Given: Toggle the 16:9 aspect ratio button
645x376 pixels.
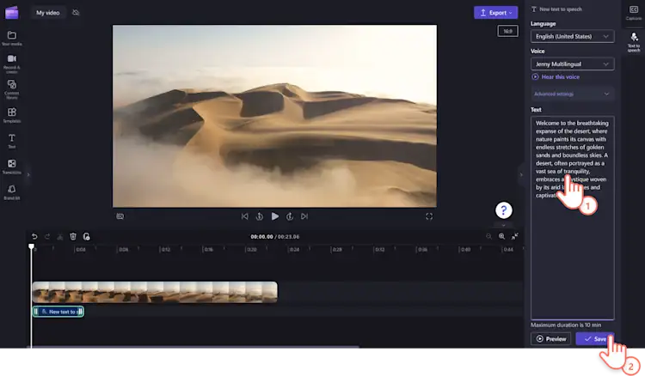Looking at the screenshot, I should coord(507,31).
